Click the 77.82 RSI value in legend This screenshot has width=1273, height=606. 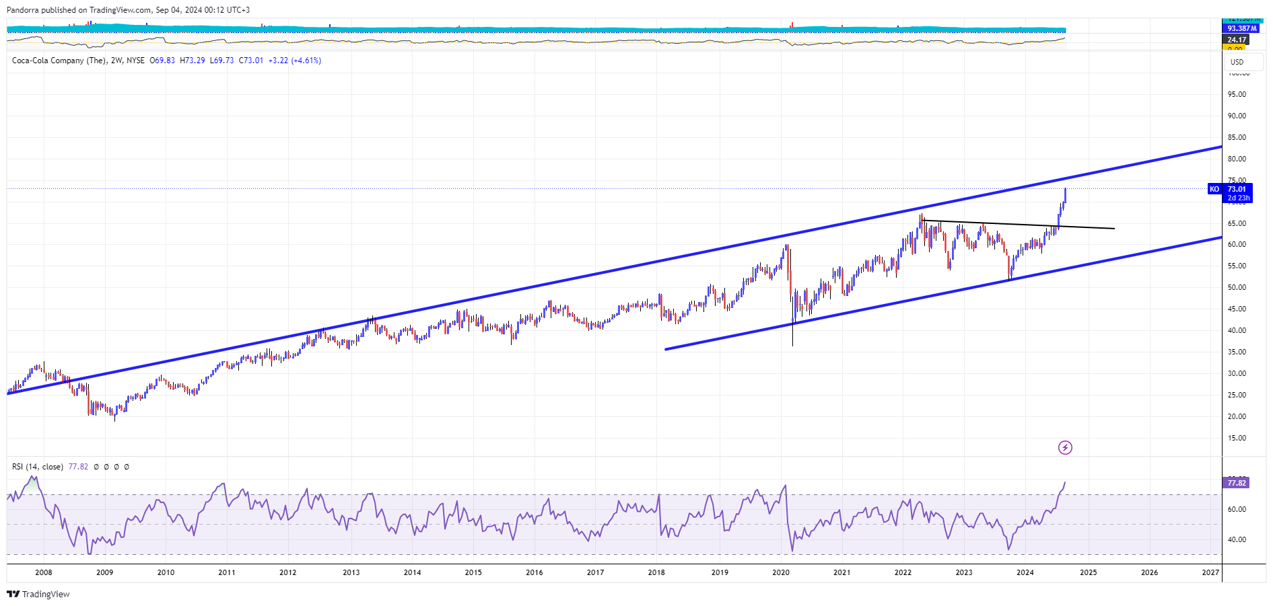[78, 467]
